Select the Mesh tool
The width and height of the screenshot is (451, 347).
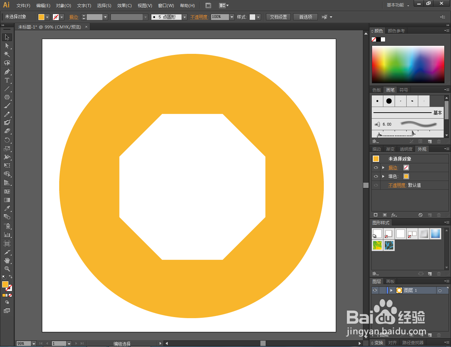point(7,191)
